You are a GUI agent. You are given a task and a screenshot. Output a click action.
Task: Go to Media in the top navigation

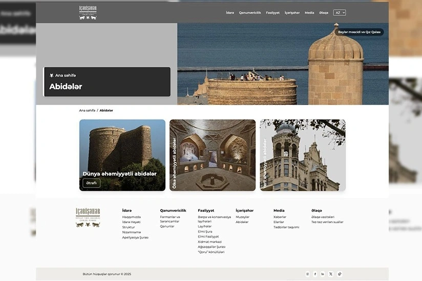[x=309, y=13]
